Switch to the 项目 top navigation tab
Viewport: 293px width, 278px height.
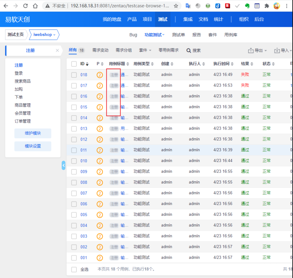147,19
